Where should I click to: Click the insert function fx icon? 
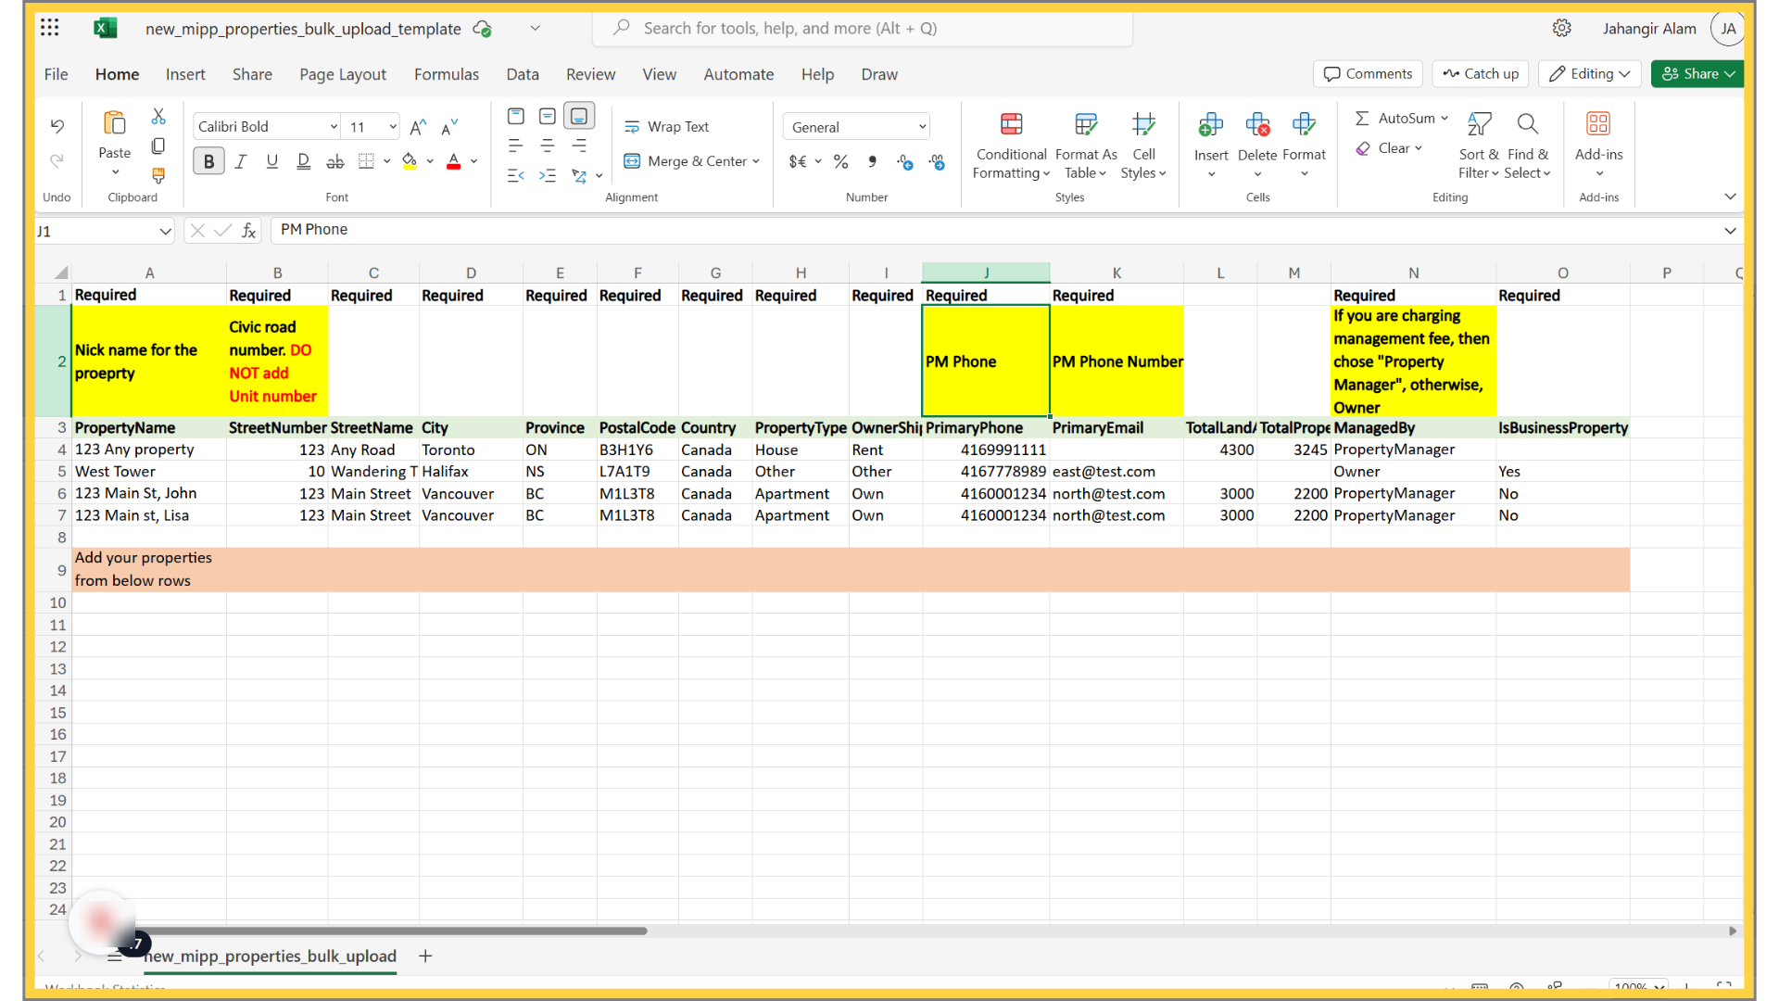(x=249, y=231)
